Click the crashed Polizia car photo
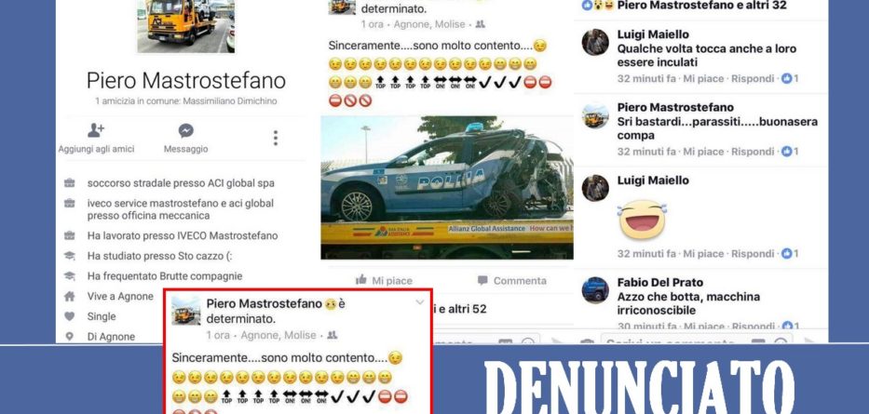The width and height of the screenshot is (869, 414). click(x=447, y=187)
